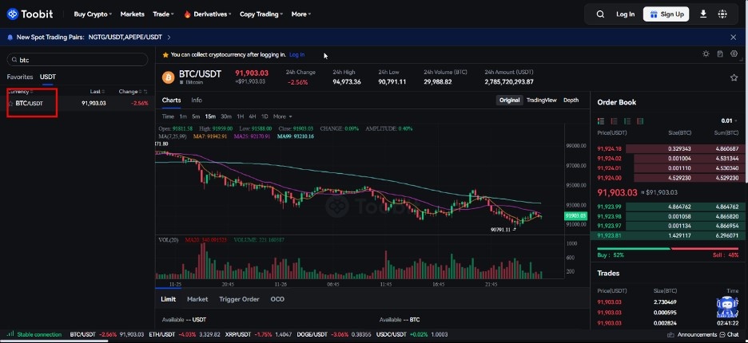Switch chart to TradingView view
The height and width of the screenshot is (343, 748).
[x=542, y=100]
